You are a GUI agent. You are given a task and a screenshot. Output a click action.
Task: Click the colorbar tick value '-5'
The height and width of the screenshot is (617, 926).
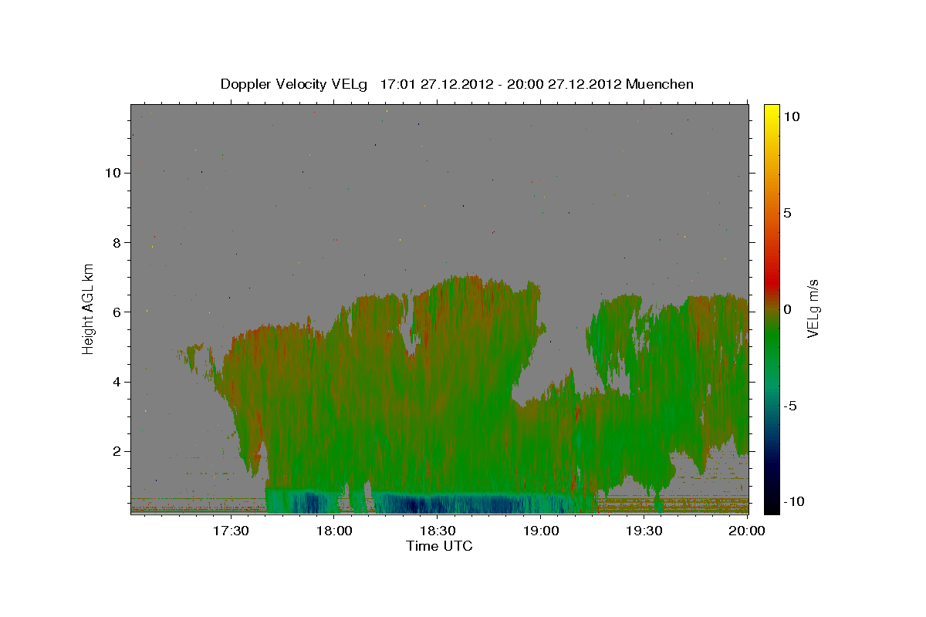click(x=789, y=406)
